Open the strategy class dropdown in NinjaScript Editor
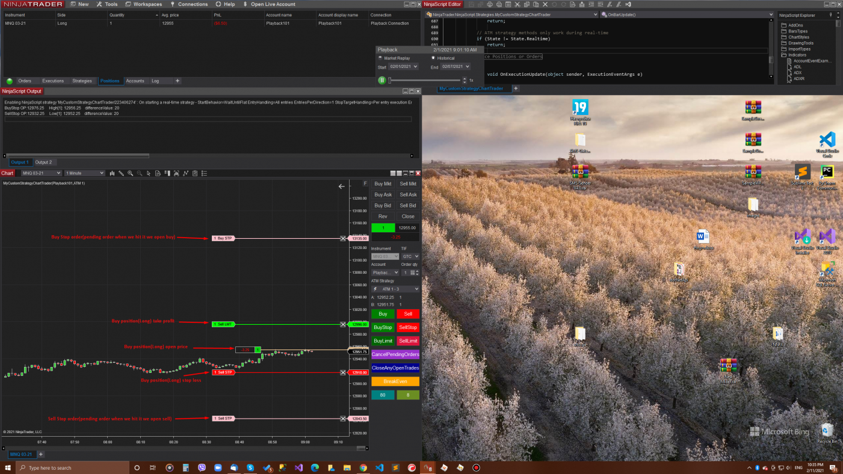This screenshot has width=843, height=474. (511, 14)
